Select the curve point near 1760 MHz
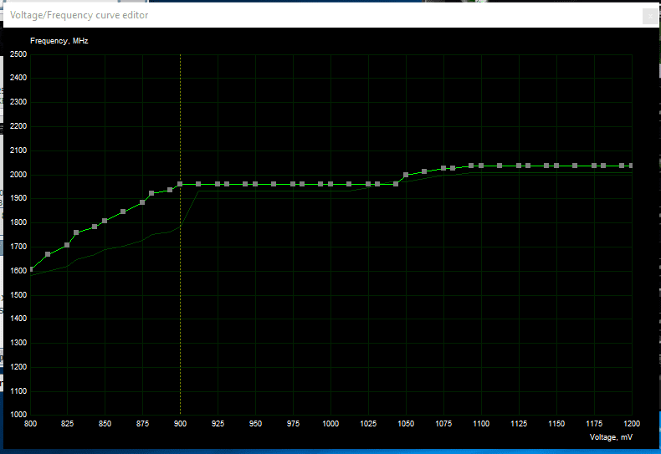This screenshot has width=661, height=454. pos(76,233)
